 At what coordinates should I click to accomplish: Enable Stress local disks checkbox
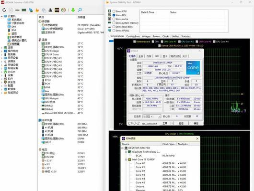(114, 27)
